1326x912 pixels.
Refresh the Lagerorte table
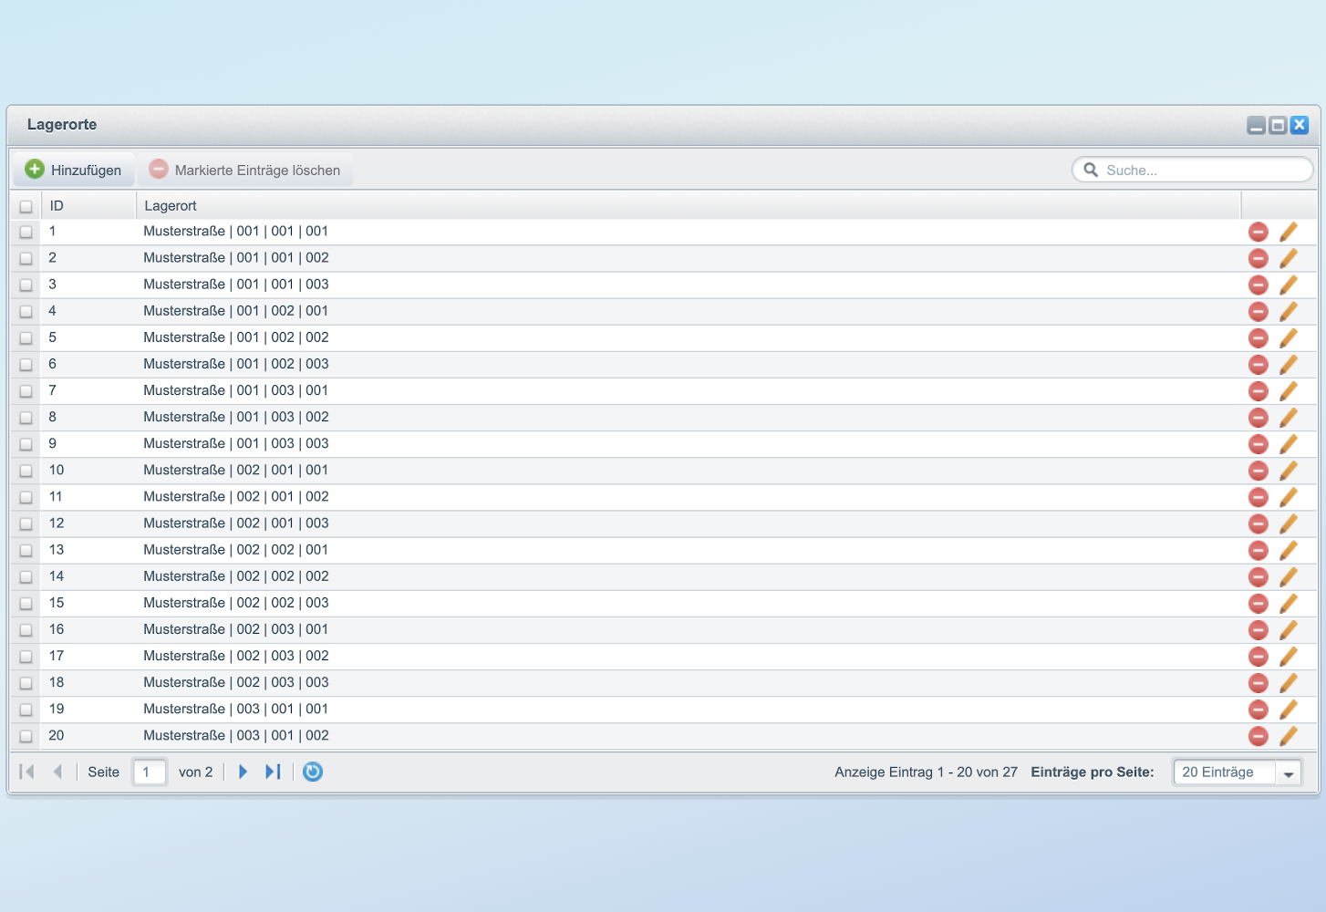coord(313,772)
